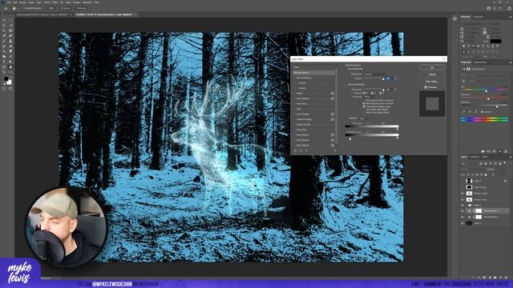Select the Horizontal Type tool

pyautogui.click(x=4, y=62)
